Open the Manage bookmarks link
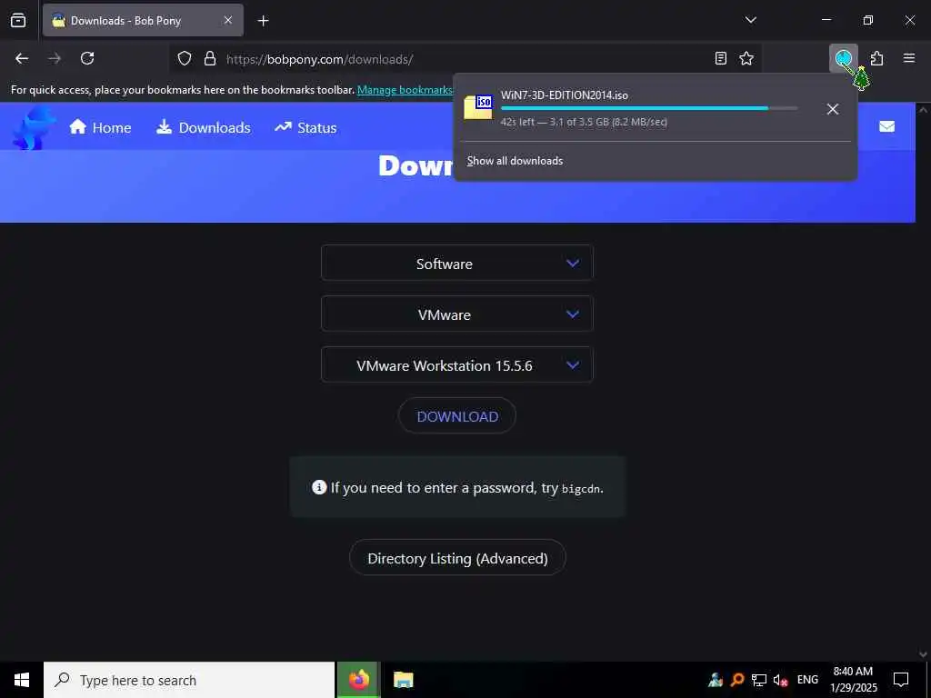Image resolution: width=931 pixels, height=698 pixels. click(405, 90)
